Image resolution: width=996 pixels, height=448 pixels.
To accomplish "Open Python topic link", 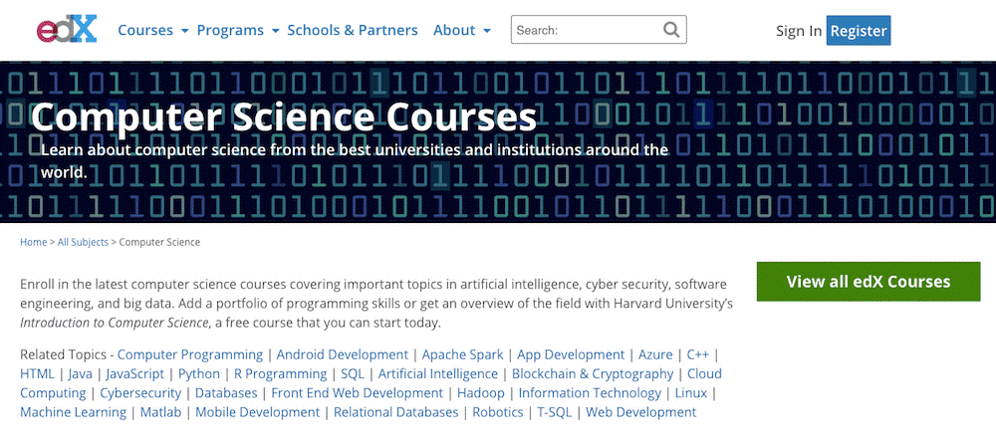I will point(199,373).
